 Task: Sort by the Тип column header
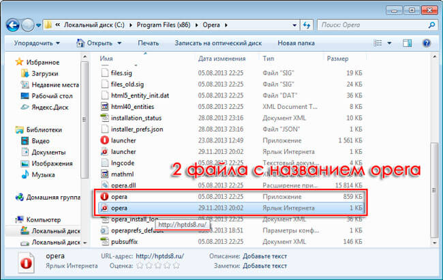268,59
